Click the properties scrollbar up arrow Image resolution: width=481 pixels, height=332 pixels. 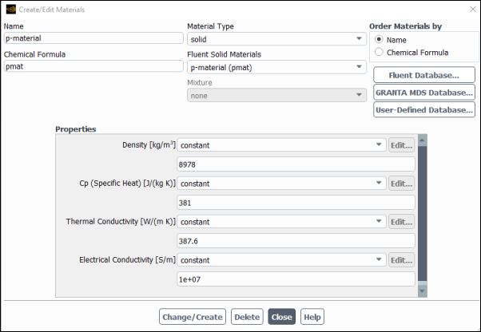tap(422, 140)
